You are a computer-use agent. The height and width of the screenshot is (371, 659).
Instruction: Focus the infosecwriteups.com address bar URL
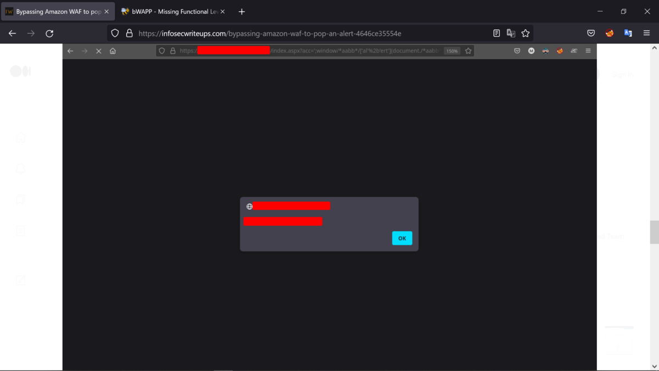[x=270, y=34]
